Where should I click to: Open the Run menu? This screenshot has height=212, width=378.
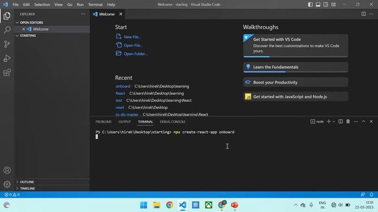click(x=80, y=5)
